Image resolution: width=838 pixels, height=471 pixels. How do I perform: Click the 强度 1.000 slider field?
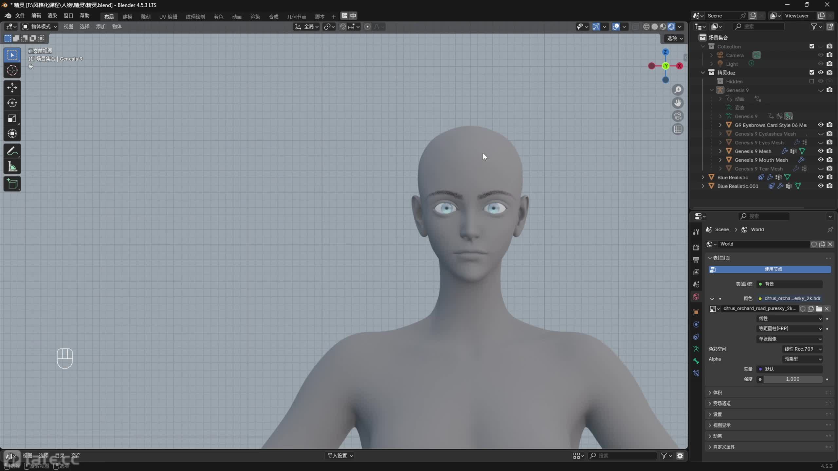coord(792,379)
